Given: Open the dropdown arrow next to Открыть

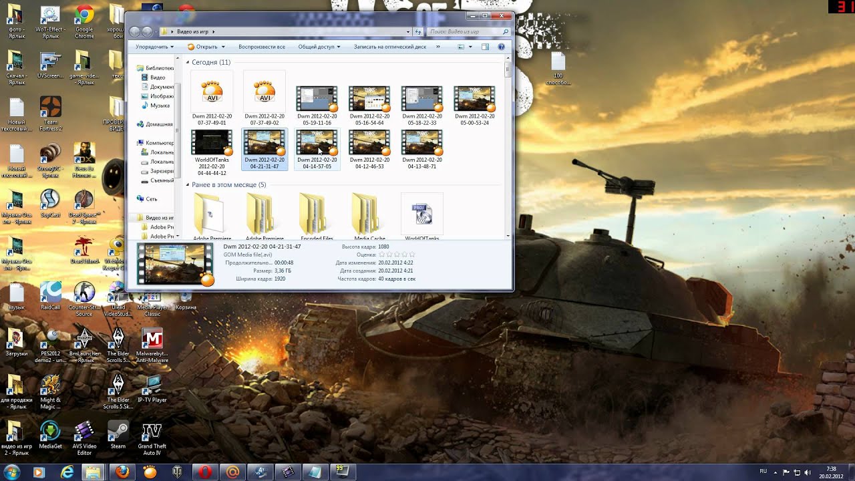Looking at the screenshot, I should click(x=223, y=47).
